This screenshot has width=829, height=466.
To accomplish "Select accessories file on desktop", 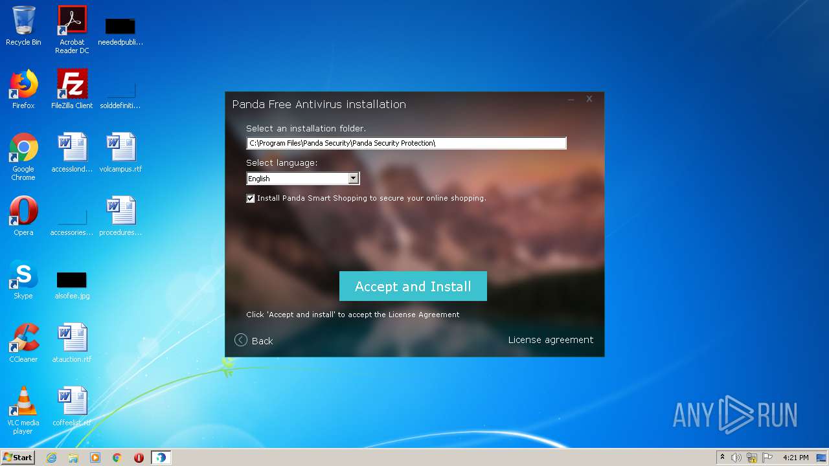I will [x=72, y=221].
